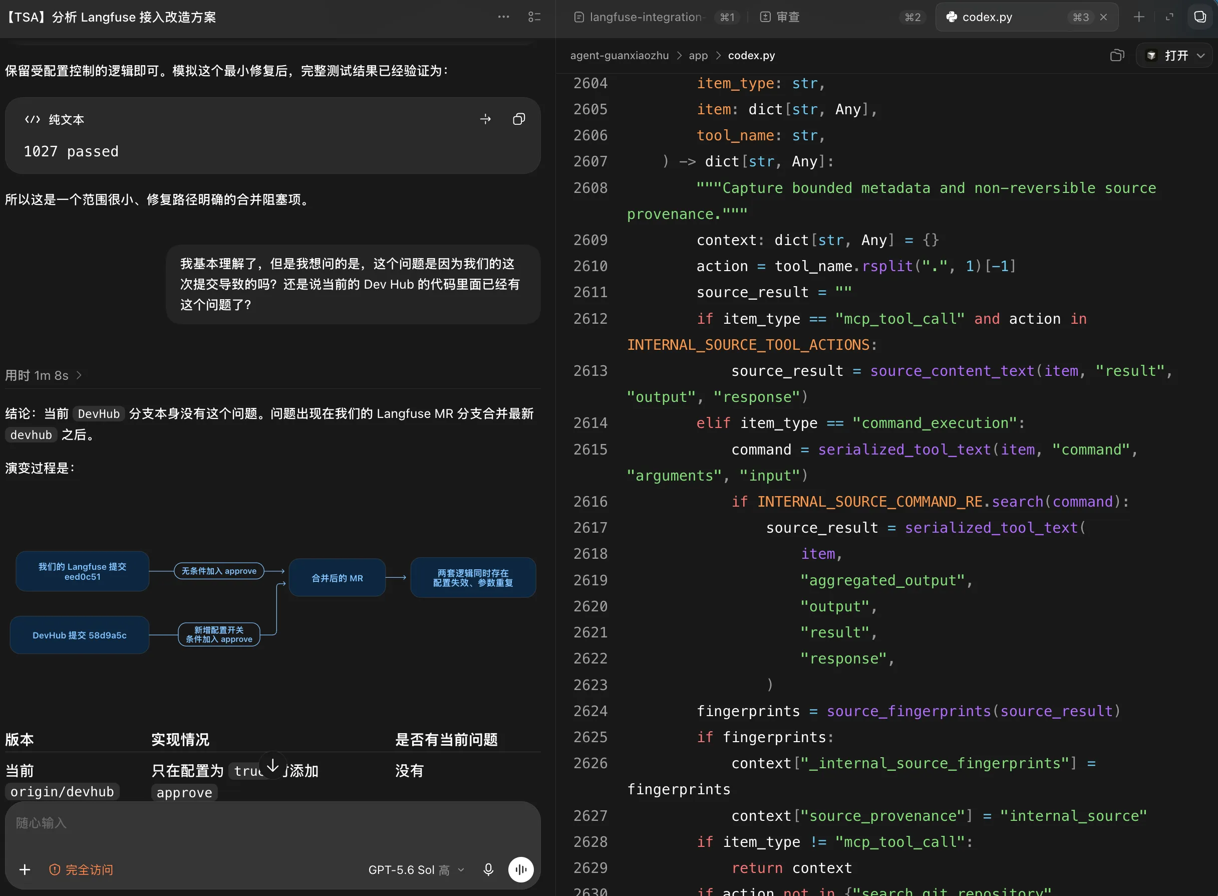Viewport: 1218px width, 896px height.
Task: Open the file copy icon beside 打开
Action: [x=1117, y=55]
